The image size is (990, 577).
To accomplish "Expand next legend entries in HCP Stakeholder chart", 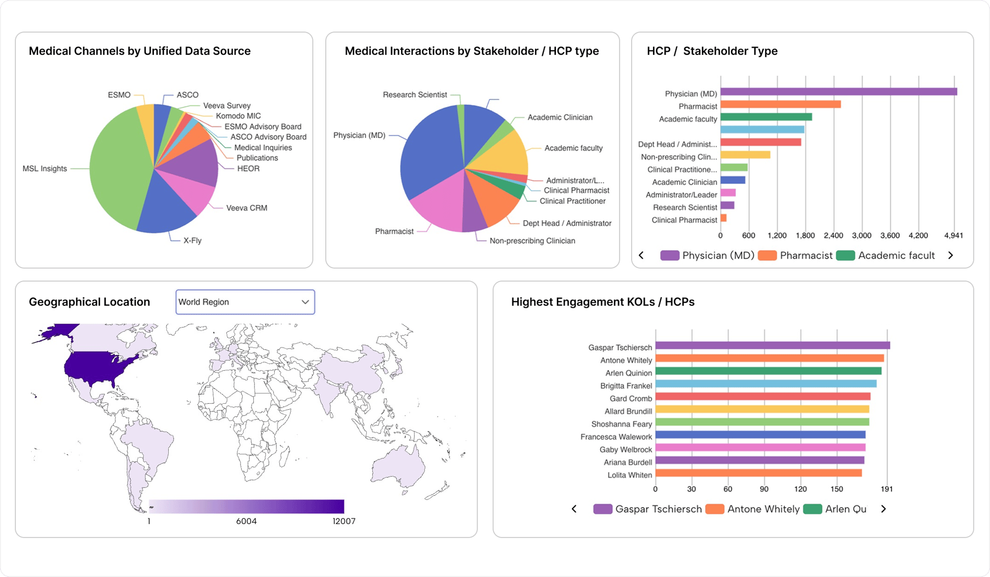I will click(950, 255).
